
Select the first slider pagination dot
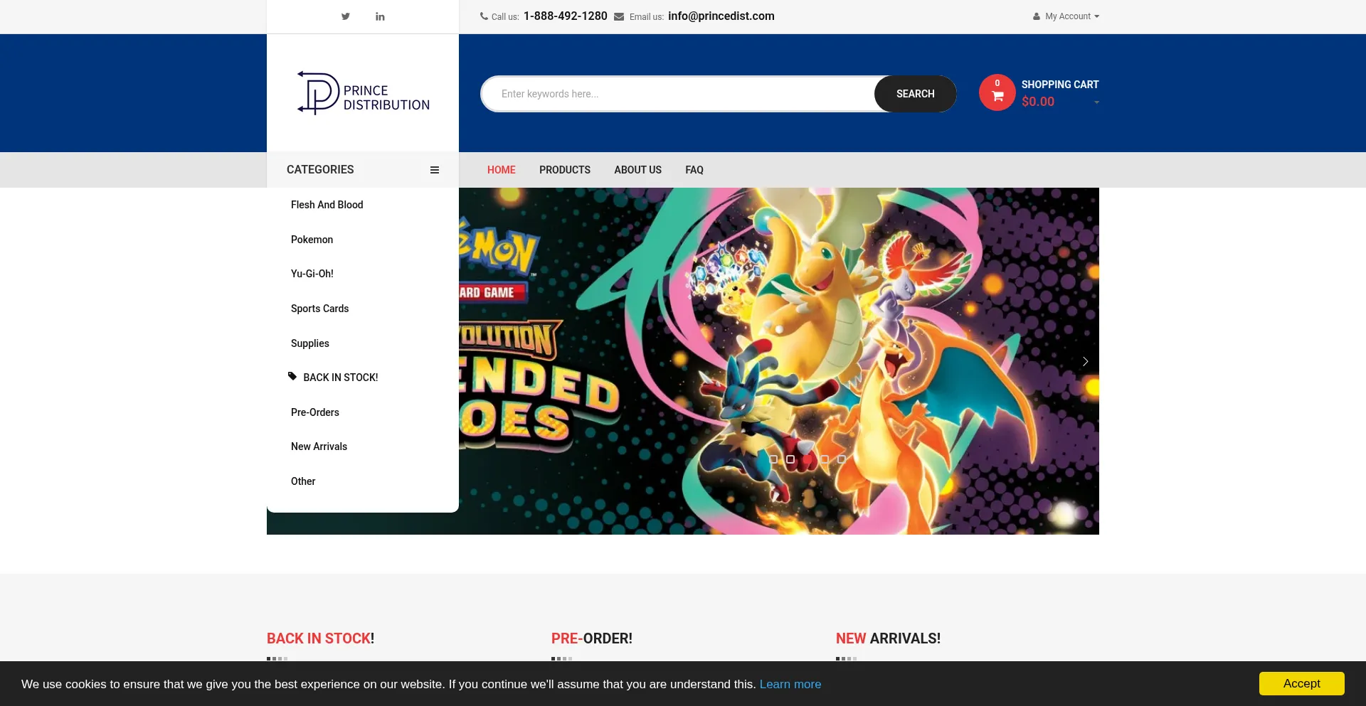coord(773,459)
